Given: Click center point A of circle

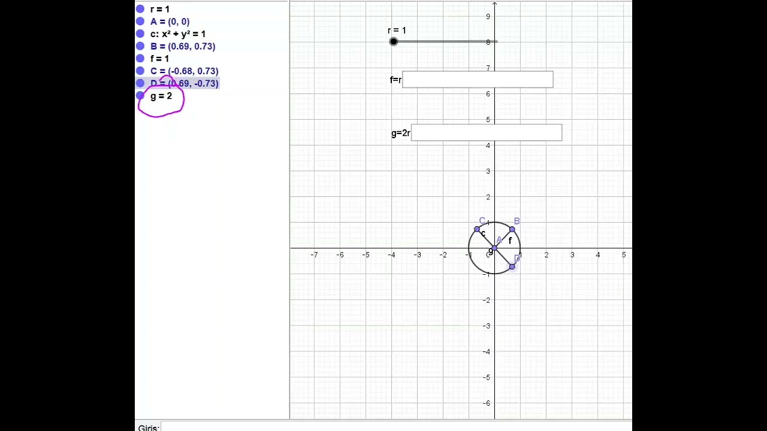Looking at the screenshot, I should (494, 248).
